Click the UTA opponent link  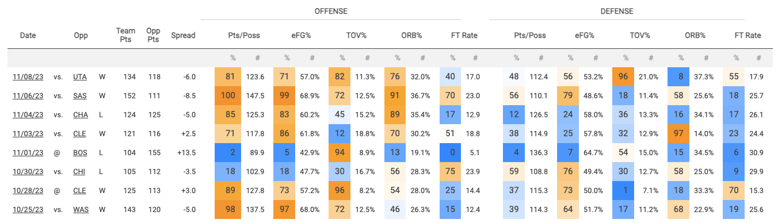point(80,76)
